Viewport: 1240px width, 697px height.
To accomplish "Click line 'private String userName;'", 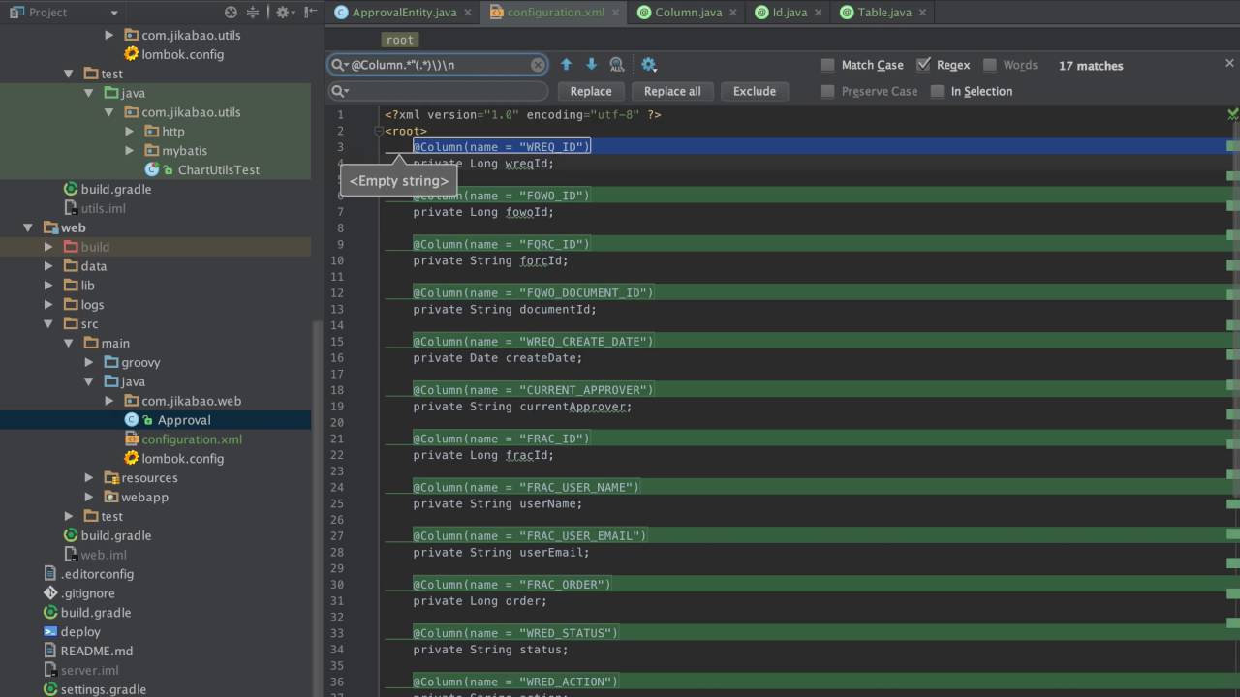I will [x=497, y=503].
